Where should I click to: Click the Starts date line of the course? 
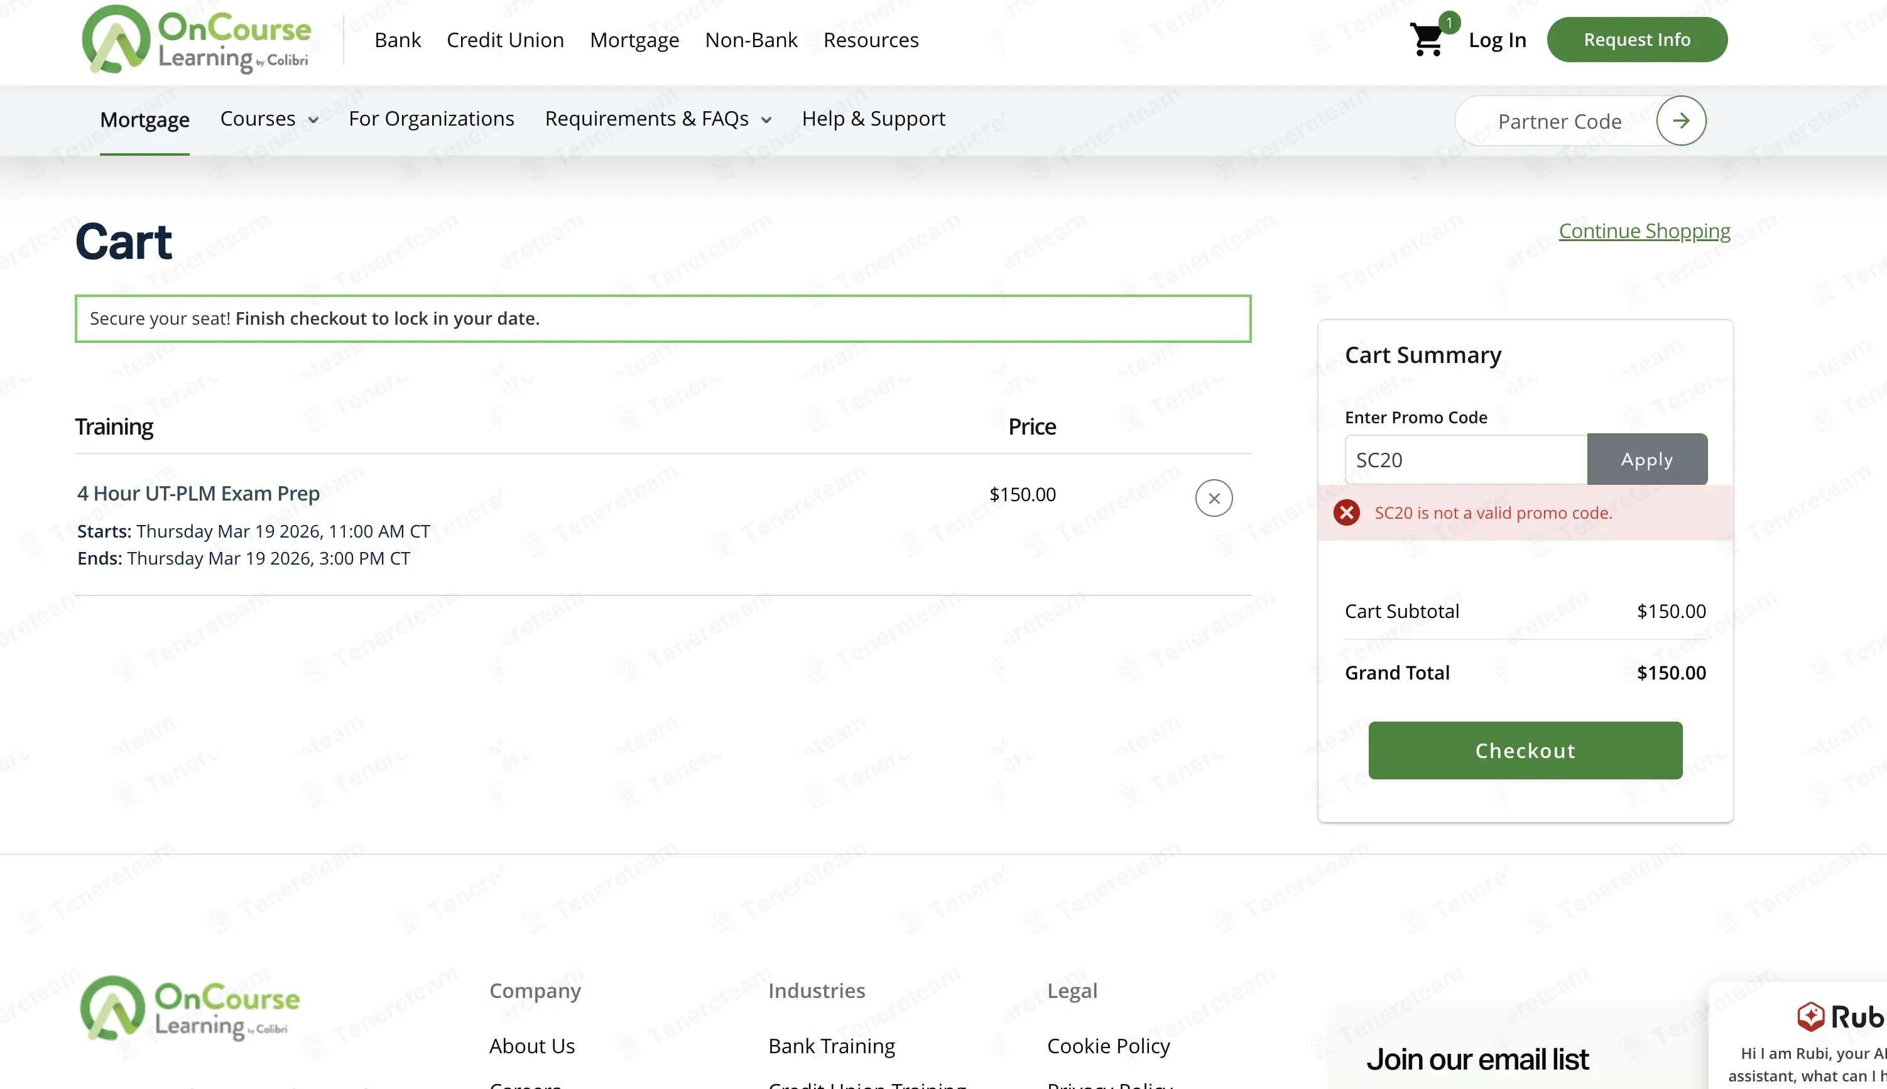(254, 531)
